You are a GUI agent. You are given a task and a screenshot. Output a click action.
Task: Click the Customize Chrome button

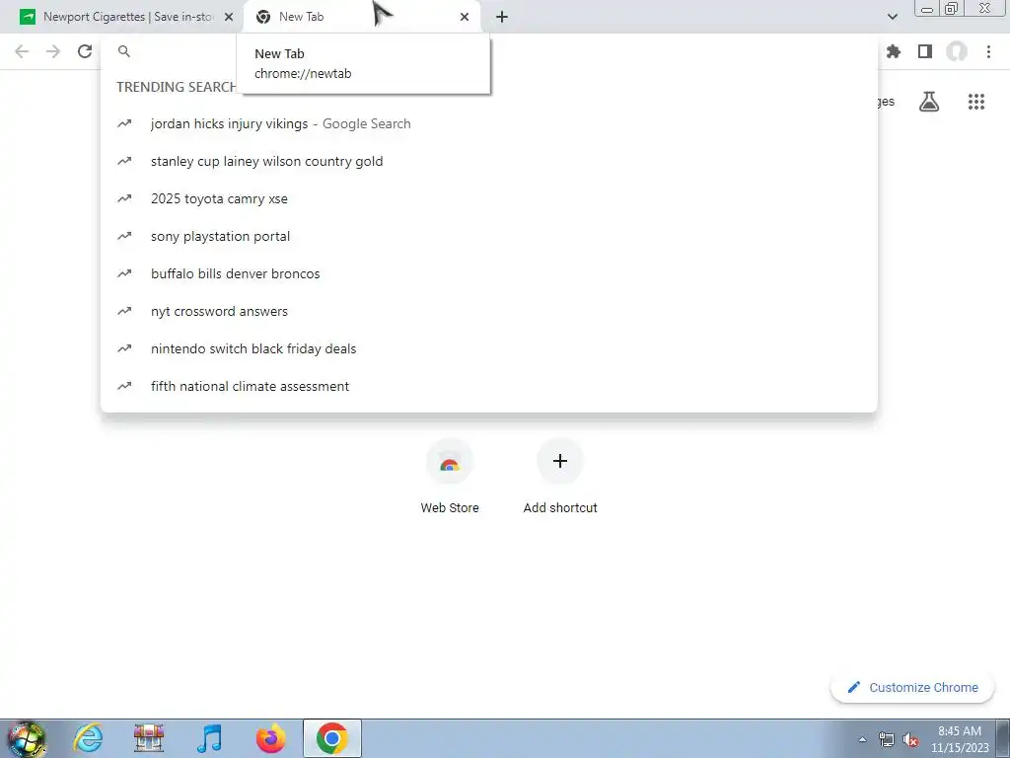(x=912, y=687)
